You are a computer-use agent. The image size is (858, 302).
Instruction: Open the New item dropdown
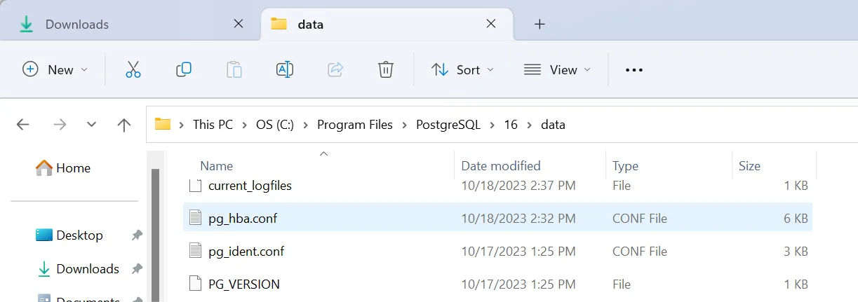click(55, 69)
